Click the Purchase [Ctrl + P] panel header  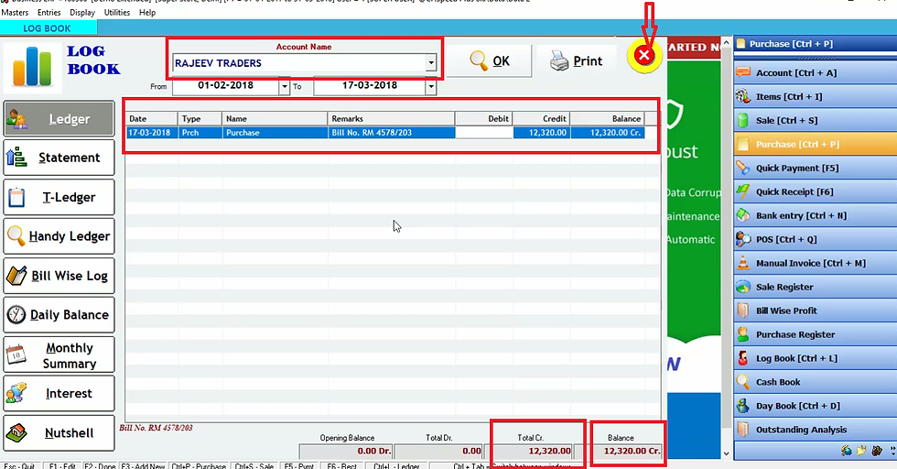click(815, 44)
